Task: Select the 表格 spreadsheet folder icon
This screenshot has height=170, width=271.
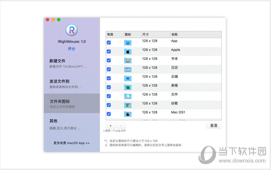Action: pyautogui.click(x=128, y=87)
